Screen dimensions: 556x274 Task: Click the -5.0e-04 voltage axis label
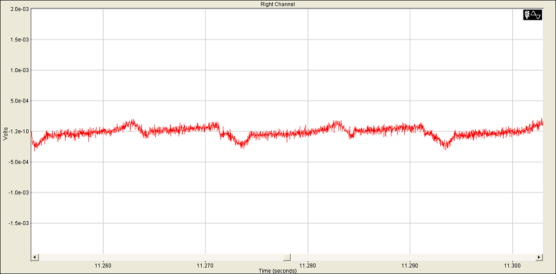pyautogui.click(x=19, y=162)
